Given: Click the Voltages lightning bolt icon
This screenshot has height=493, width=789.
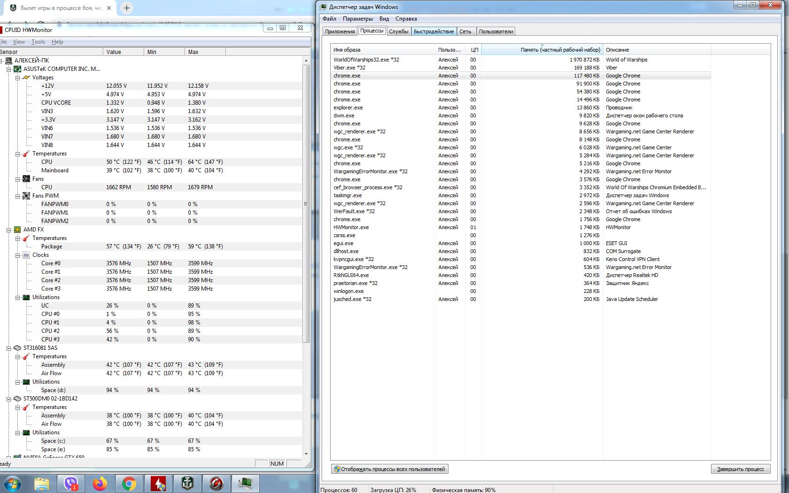Looking at the screenshot, I should coord(26,77).
